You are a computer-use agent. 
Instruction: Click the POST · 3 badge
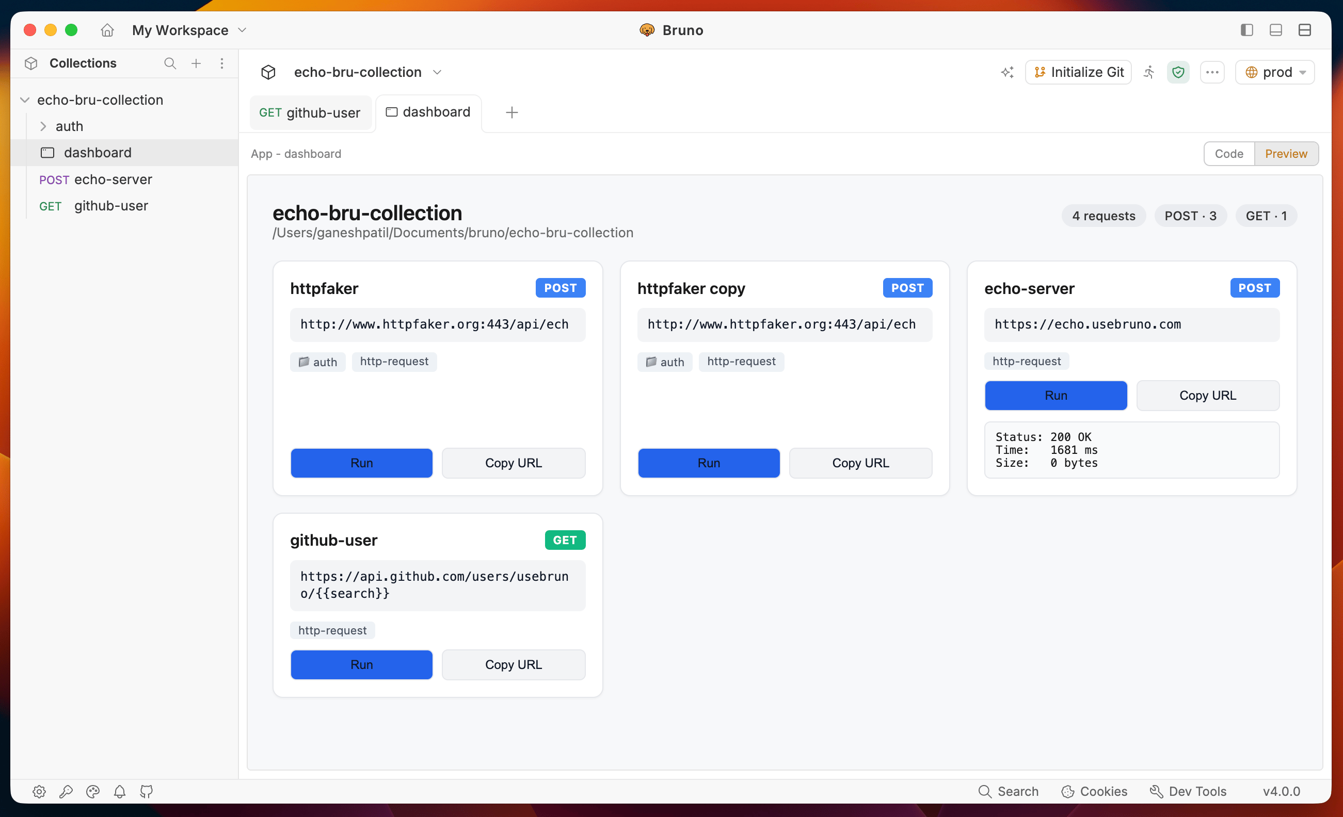coord(1190,216)
